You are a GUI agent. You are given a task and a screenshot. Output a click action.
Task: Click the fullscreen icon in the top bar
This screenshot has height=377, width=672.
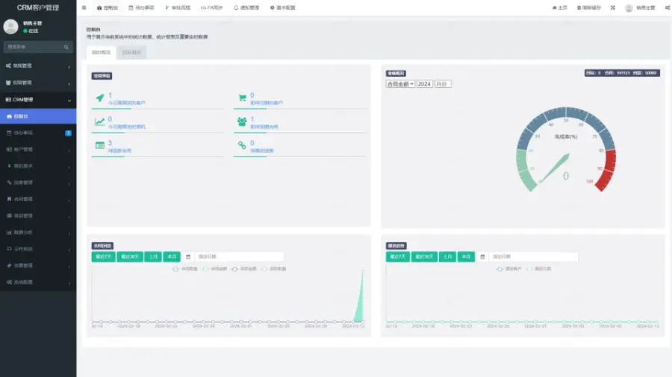612,7
